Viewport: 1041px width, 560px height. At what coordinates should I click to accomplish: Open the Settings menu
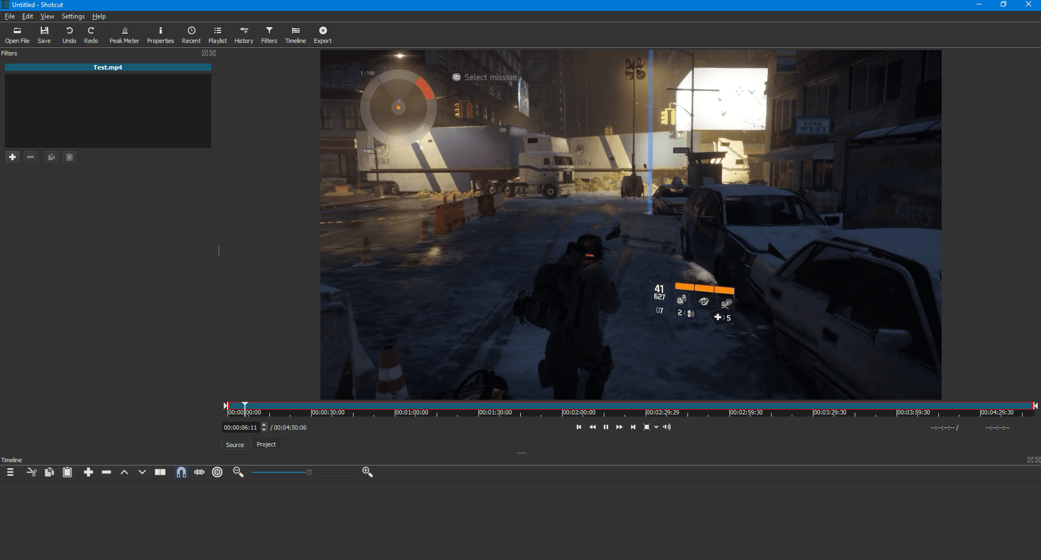pos(73,16)
